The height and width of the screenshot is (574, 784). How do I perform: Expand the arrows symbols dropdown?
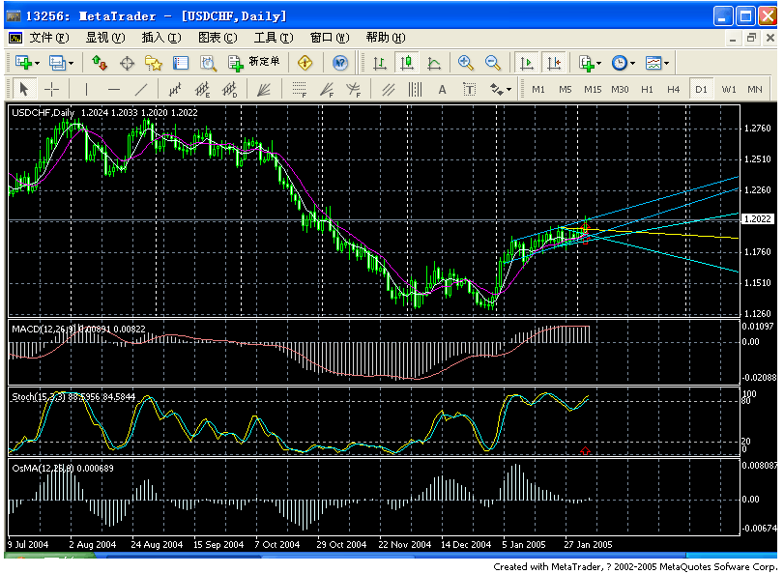[501, 89]
